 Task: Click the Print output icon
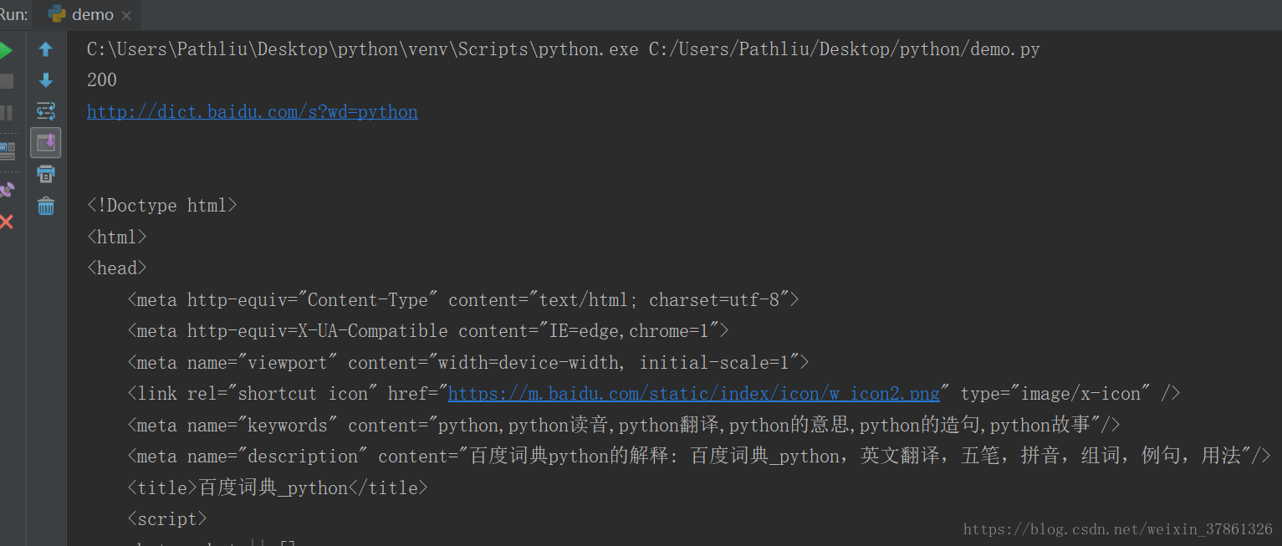tap(46, 174)
